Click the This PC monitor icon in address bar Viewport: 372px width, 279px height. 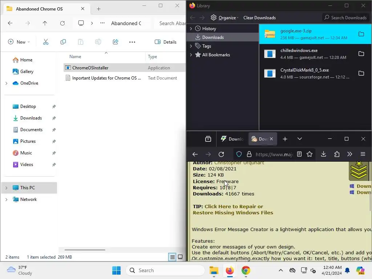tap(81, 23)
